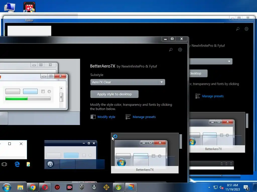Click Manage presets link in background window
The height and width of the screenshot is (192, 257).
click(x=213, y=96)
